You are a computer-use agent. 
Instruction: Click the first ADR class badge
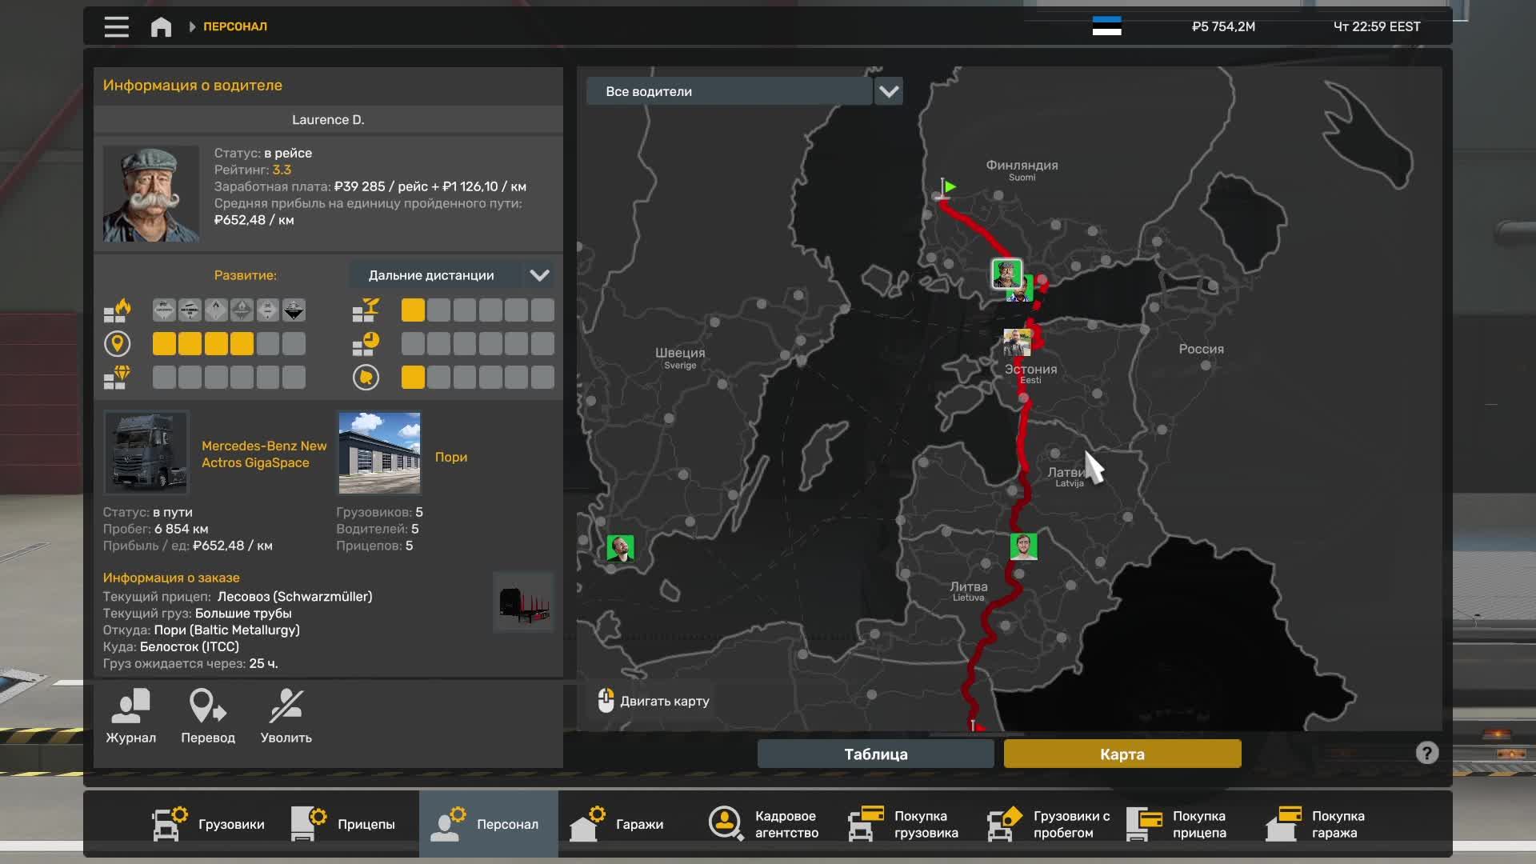tap(164, 310)
